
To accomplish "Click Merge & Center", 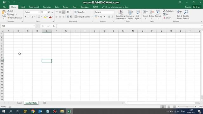I will click(x=82, y=17).
